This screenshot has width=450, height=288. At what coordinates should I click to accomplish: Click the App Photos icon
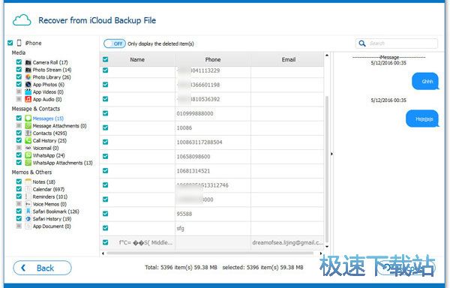(28, 85)
